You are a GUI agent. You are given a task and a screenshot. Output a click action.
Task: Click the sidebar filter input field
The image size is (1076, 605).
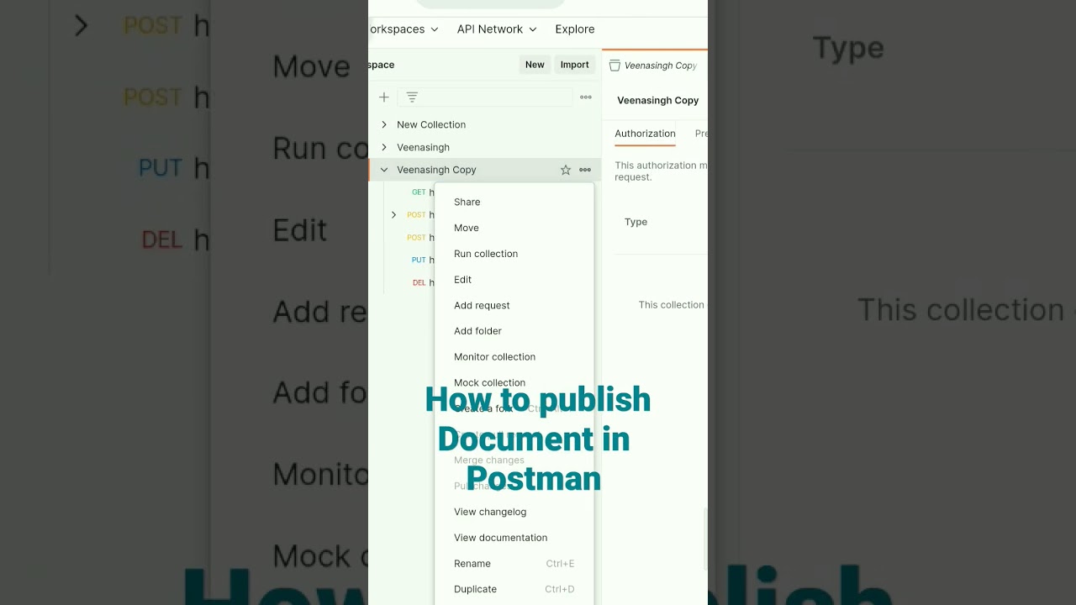[x=485, y=97]
